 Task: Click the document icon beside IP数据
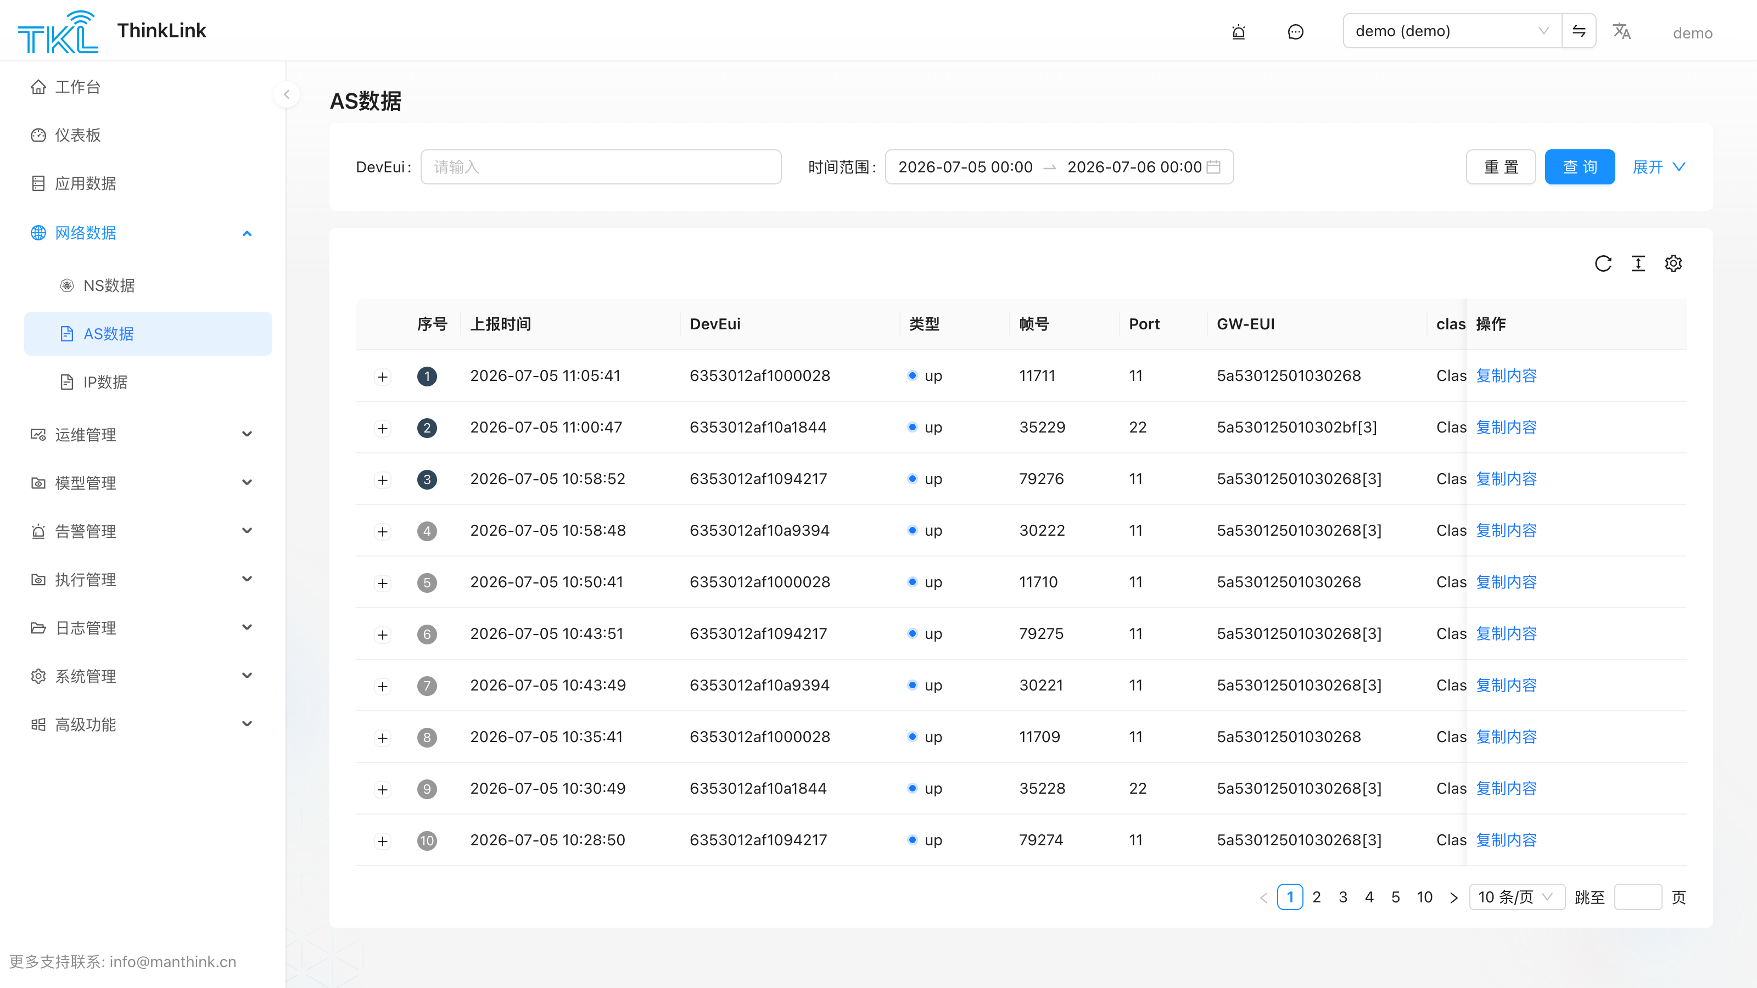point(67,382)
